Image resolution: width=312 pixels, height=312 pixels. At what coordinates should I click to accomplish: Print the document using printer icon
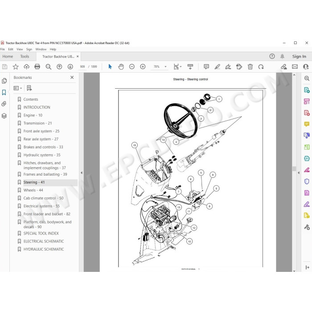(37, 66)
